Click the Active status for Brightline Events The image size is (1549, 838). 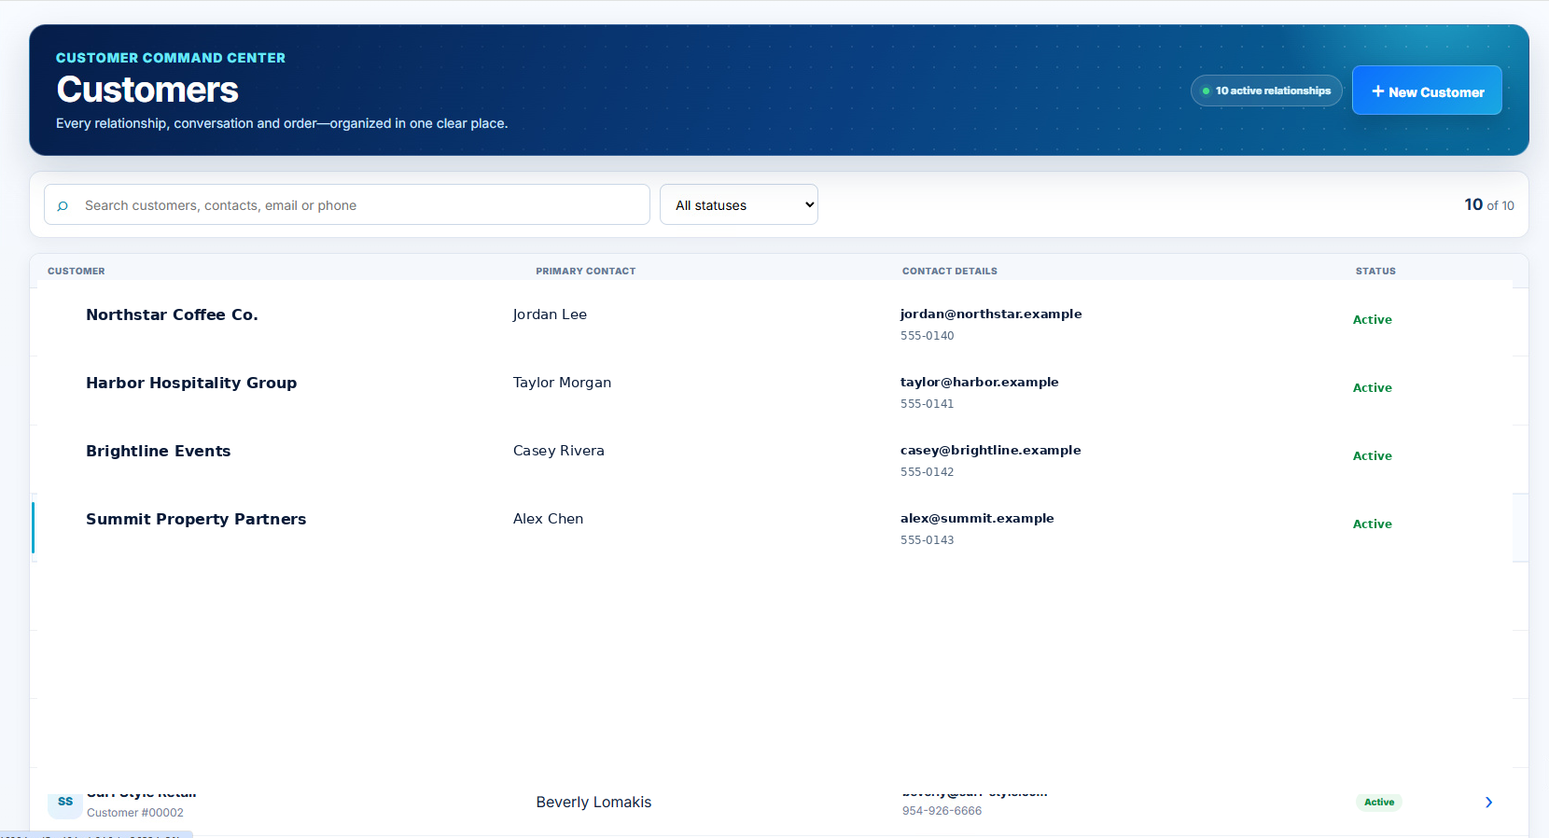tap(1373, 456)
